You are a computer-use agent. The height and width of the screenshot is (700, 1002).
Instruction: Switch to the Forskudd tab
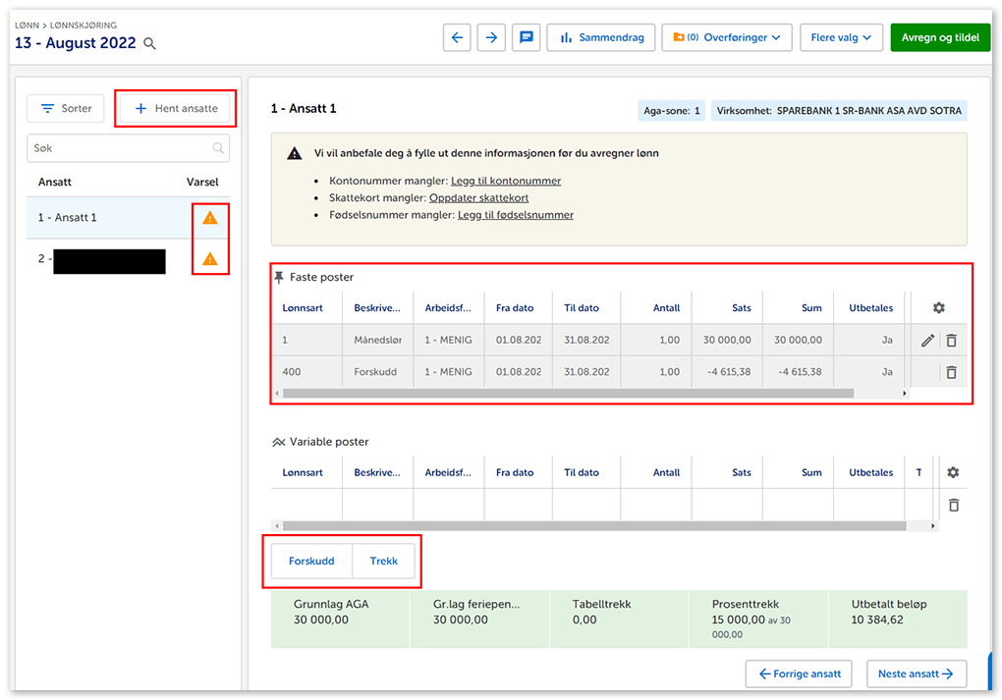311,562
